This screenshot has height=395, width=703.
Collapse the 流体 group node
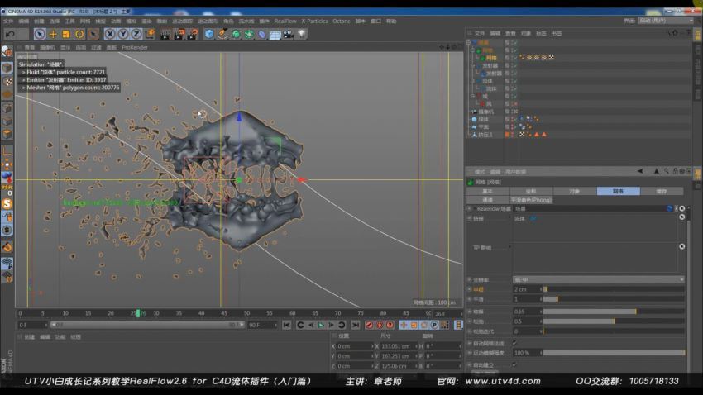click(x=472, y=81)
